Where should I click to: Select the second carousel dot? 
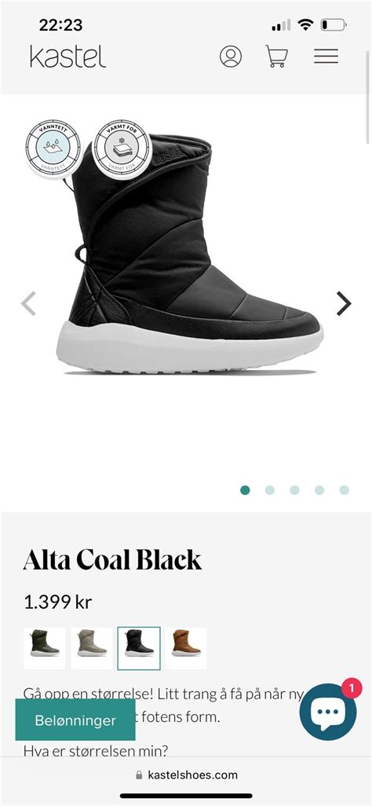pyautogui.click(x=270, y=490)
